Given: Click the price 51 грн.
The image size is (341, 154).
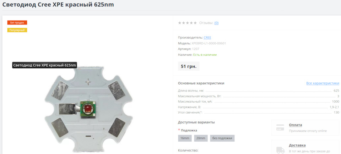Looking at the screenshot, I should 189,66.
